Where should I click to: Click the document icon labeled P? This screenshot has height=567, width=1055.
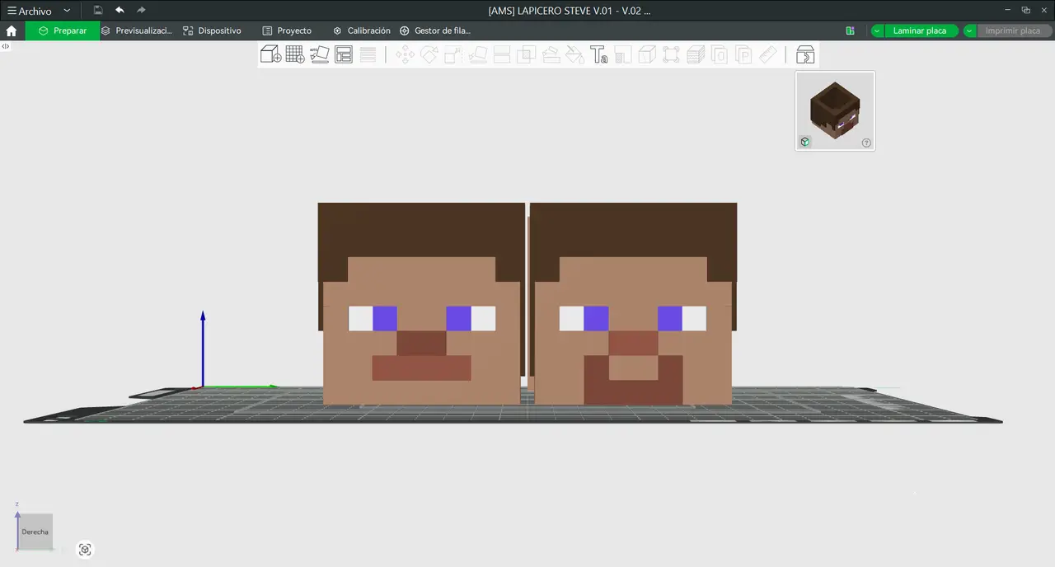coord(744,54)
